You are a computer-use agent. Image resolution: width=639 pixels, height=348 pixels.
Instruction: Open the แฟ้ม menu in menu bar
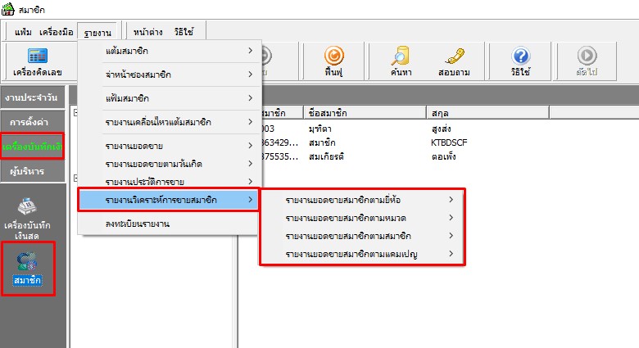coord(23,32)
